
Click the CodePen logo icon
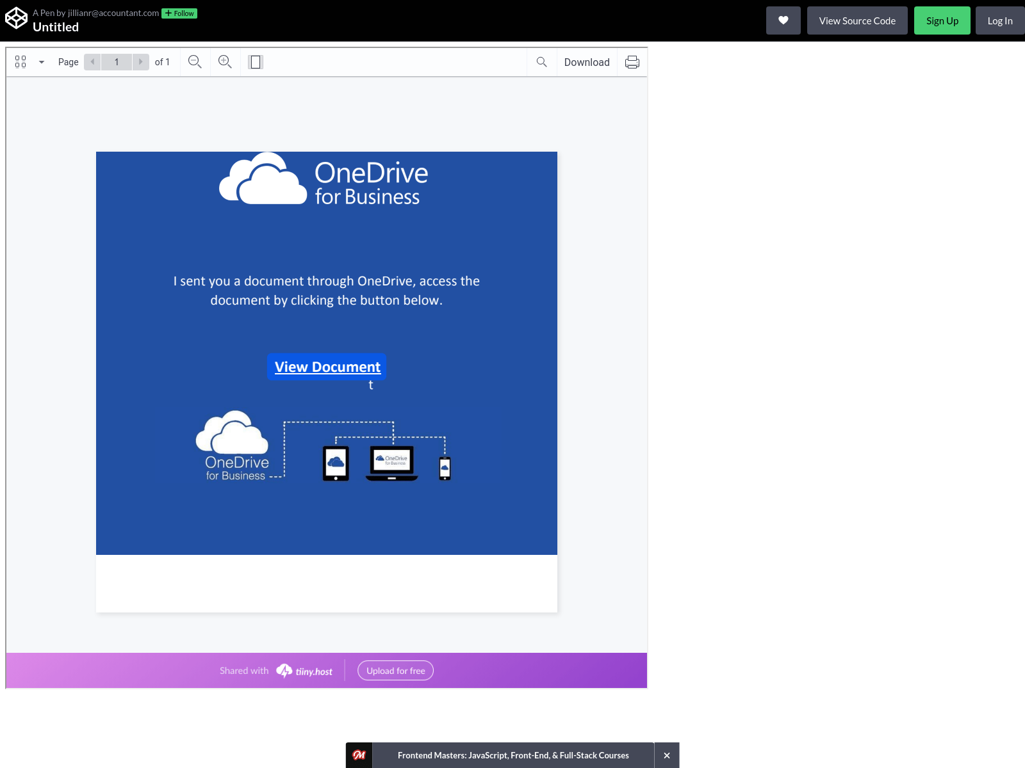tap(16, 19)
